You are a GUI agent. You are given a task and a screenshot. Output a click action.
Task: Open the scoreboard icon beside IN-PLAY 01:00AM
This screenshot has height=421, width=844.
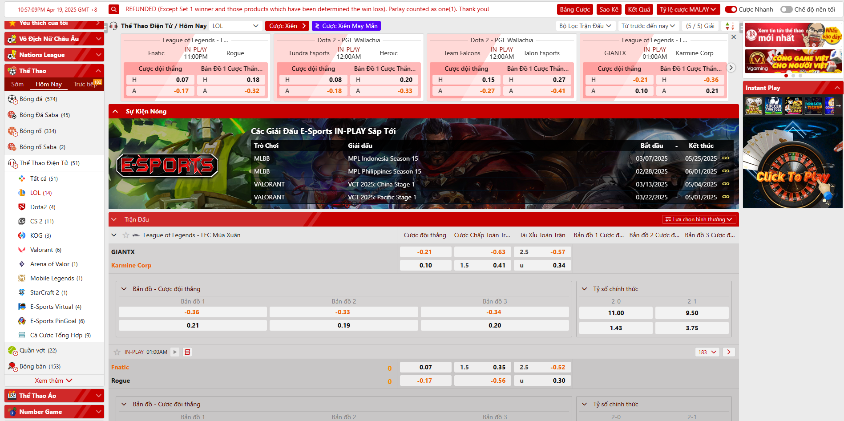tap(188, 352)
